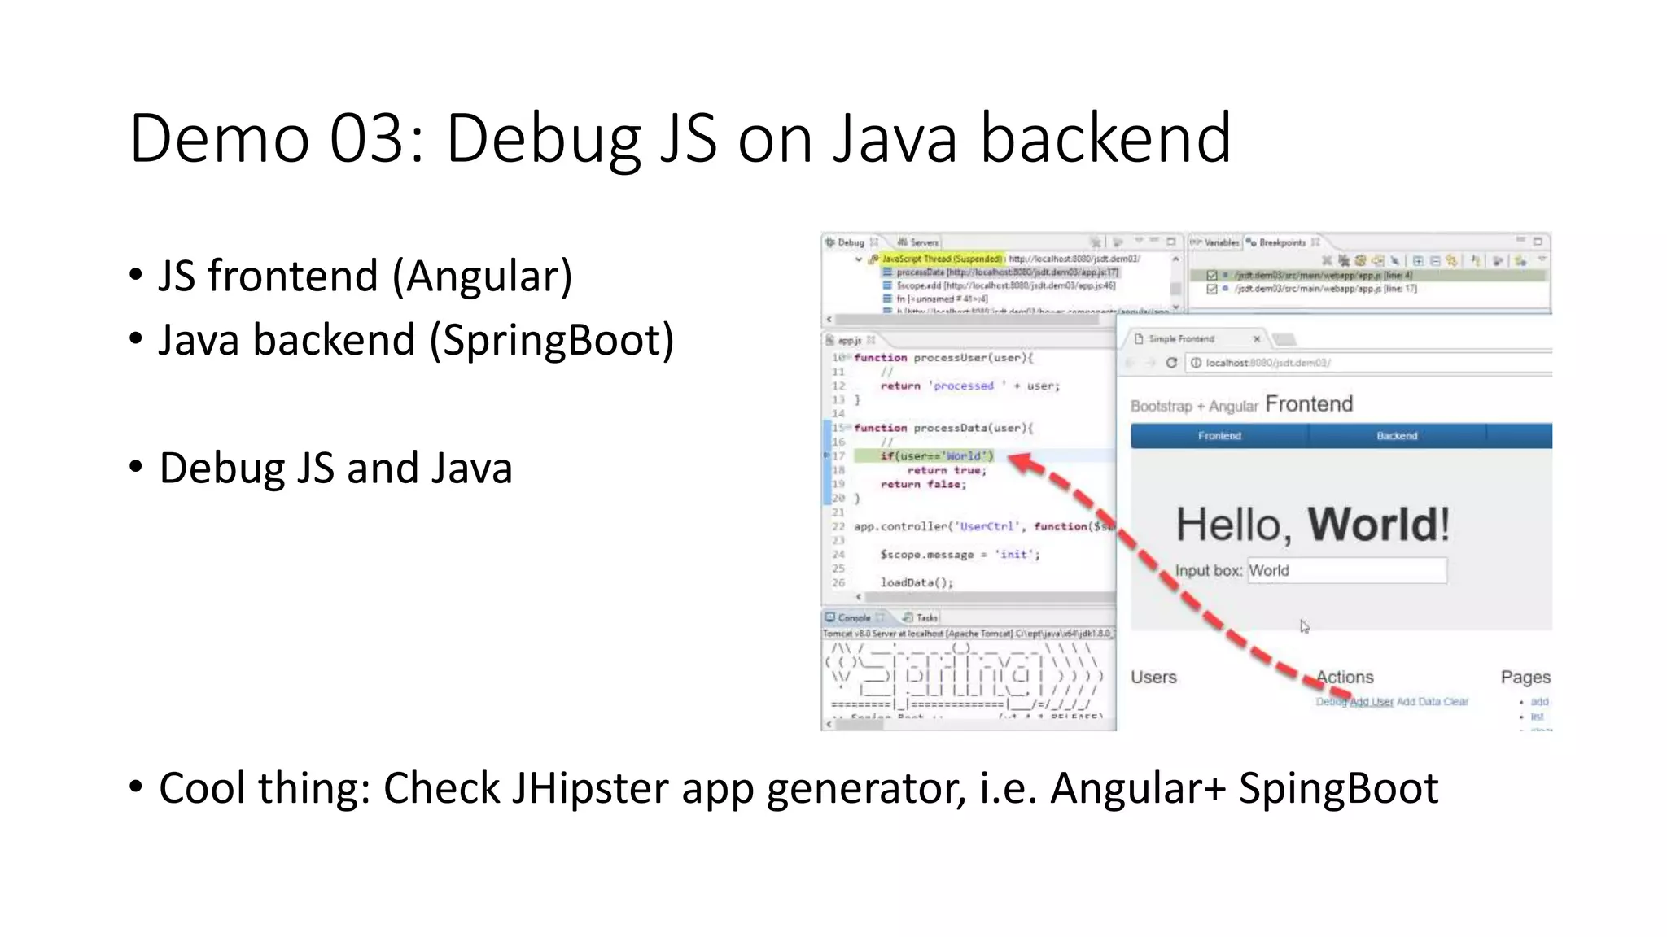
Task: Click the Add User link
Action: [x=1372, y=701]
